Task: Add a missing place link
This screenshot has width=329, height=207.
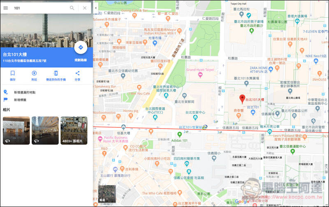Action: [25, 92]
